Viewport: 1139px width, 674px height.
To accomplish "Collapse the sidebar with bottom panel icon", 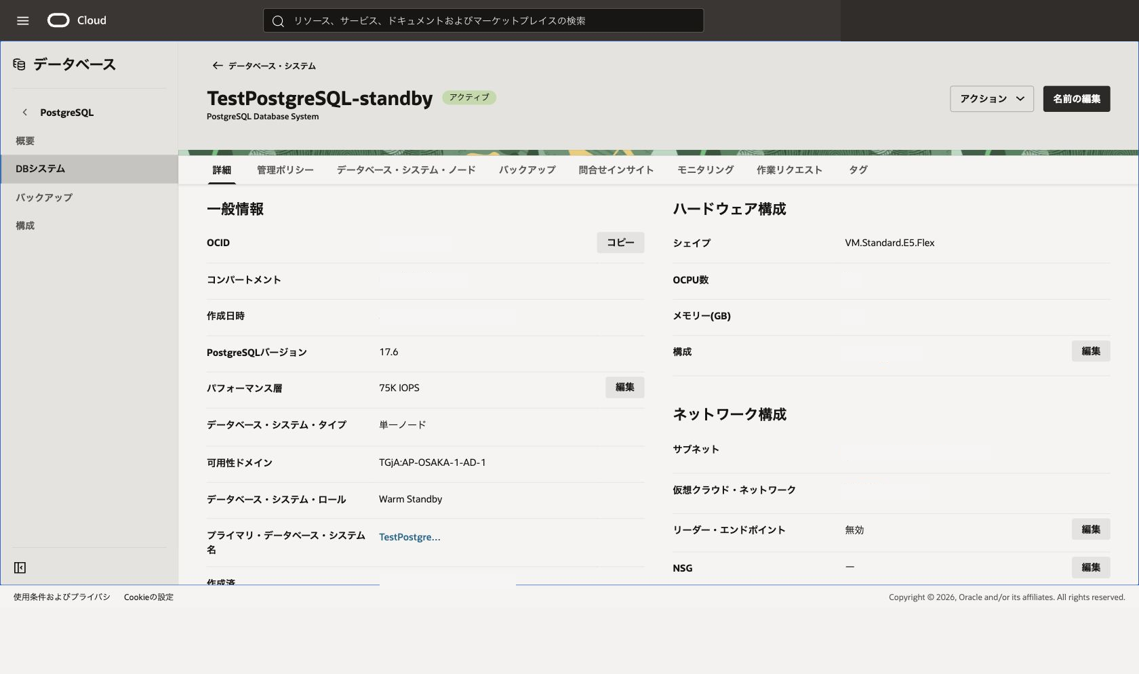I will point(20,568).
